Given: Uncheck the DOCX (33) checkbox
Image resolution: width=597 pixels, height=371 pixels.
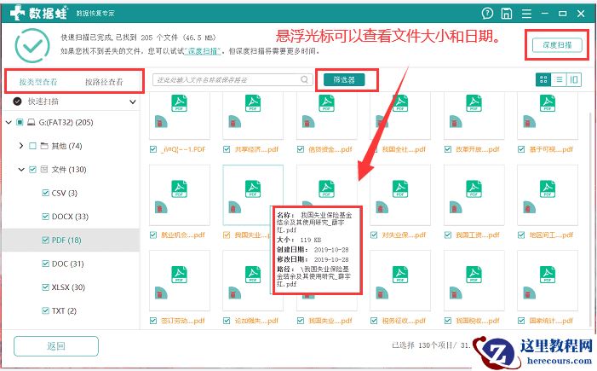Looking at the screenshot, I should coord(46,217).
